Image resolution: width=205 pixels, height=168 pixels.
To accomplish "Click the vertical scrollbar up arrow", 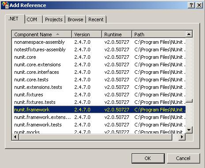I will (189, 34).
